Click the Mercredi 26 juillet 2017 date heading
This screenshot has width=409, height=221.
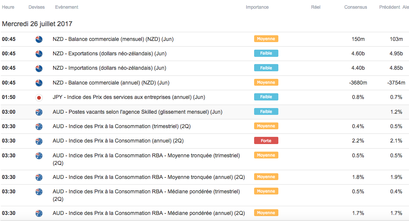(37, 24)
